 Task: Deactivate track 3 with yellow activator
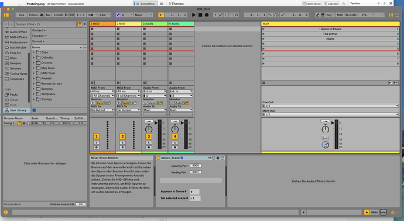149,136
